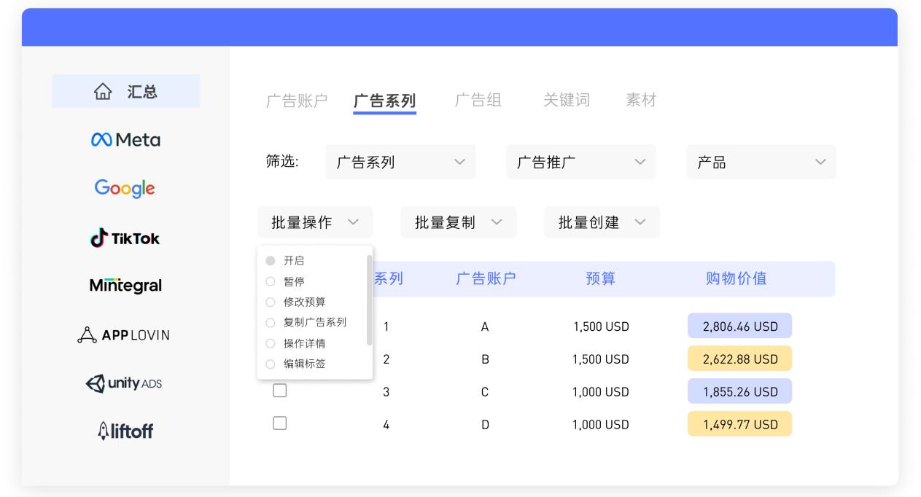The height and width of the screenshot is (497, 921).
Task: Click 修改预算 in the batch menu
Action: pos(303,302)
